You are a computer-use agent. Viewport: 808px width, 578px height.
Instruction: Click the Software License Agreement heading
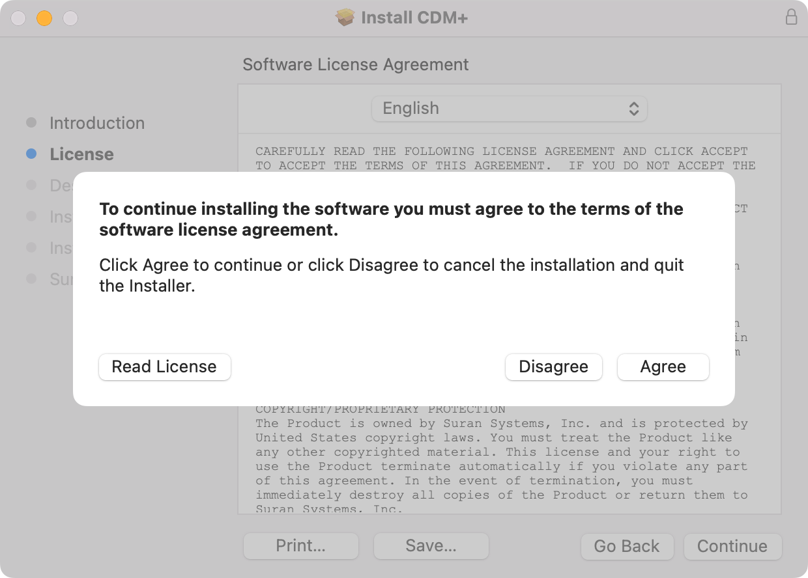pos(355,64)
